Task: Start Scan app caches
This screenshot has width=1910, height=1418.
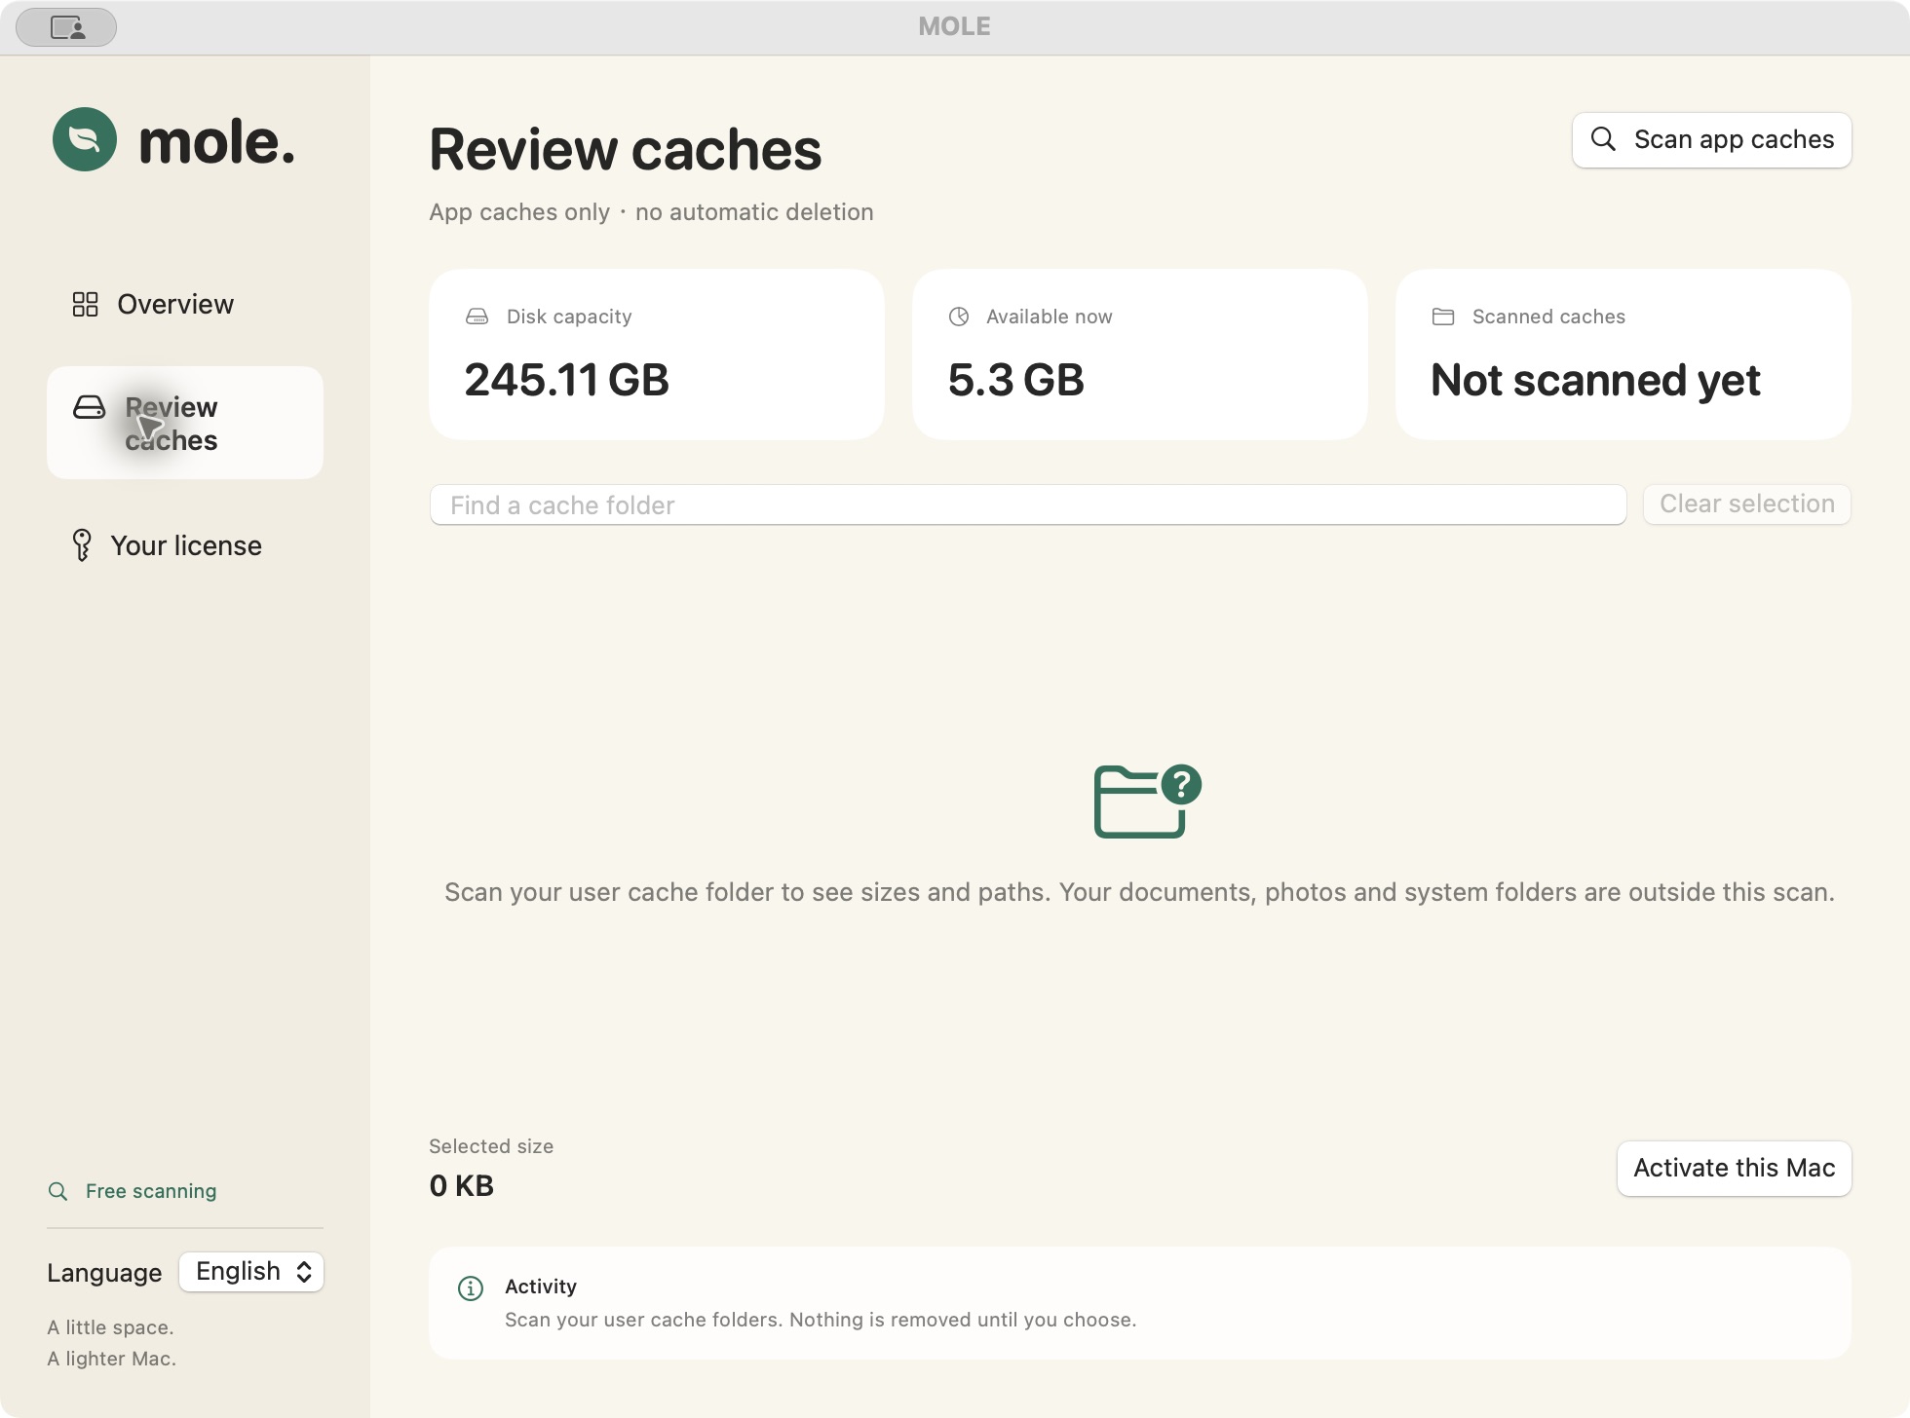Action: (1711, 140)
